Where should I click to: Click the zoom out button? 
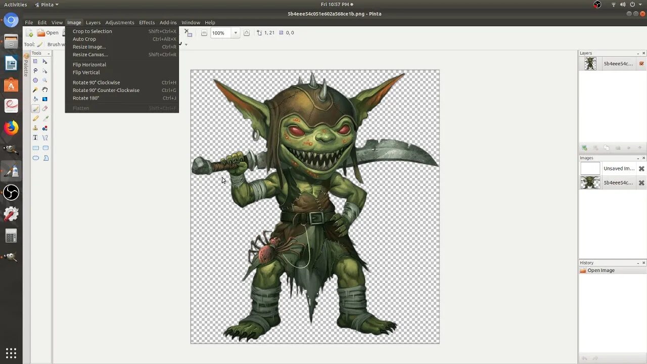point(204,33)
